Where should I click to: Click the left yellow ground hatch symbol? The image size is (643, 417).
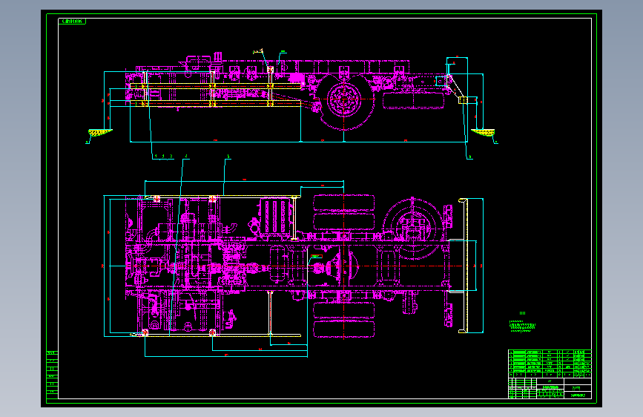click(x=100, y=132)
